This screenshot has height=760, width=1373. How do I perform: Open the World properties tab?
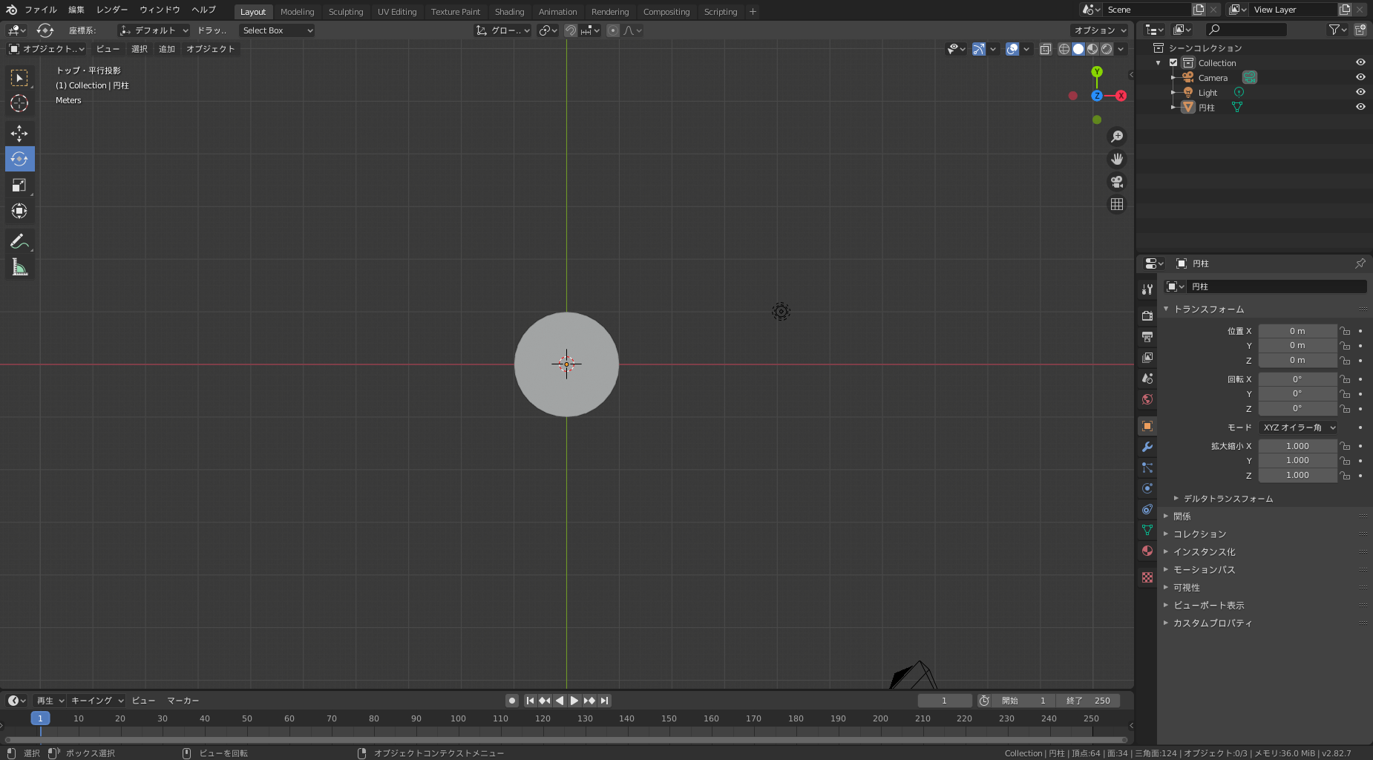[1147, 399]
